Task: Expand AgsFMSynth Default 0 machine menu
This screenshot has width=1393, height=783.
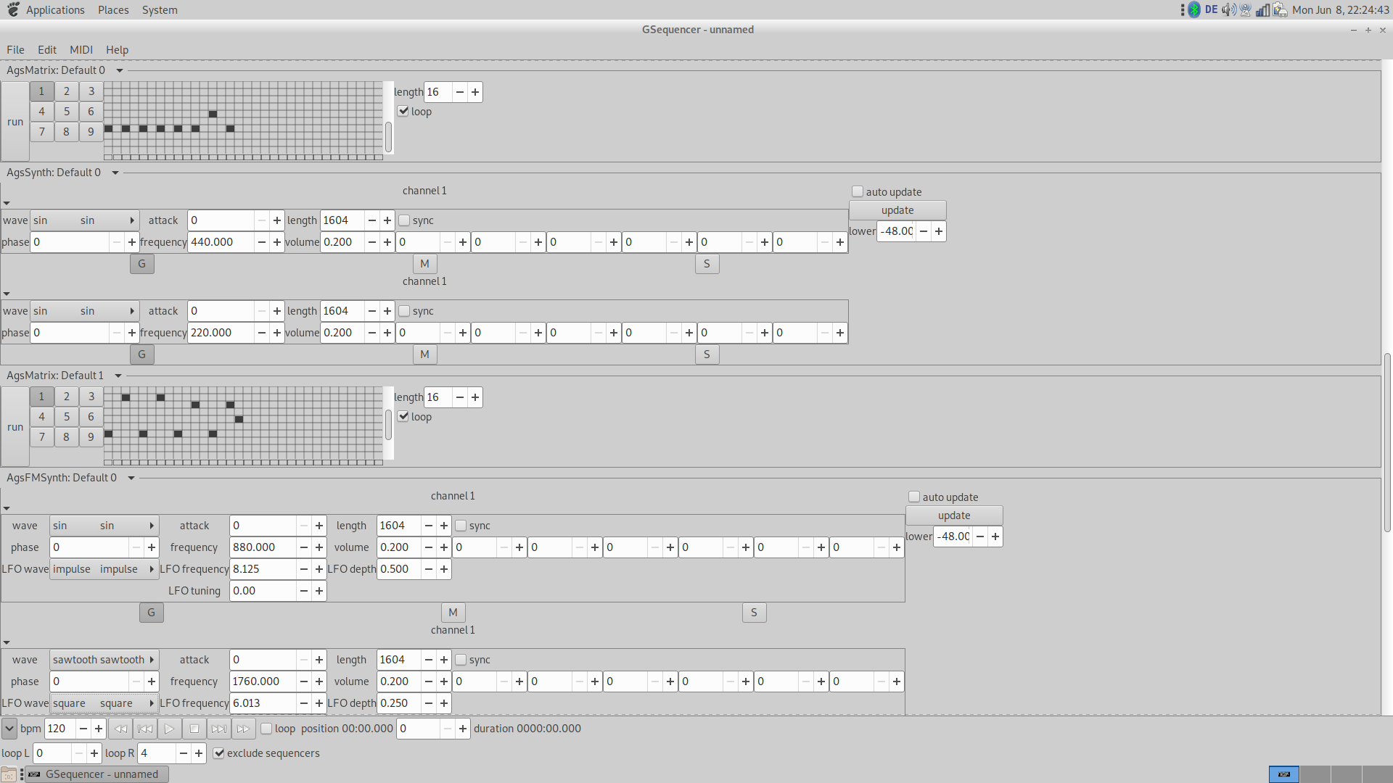Action: [x=131, y=478]
